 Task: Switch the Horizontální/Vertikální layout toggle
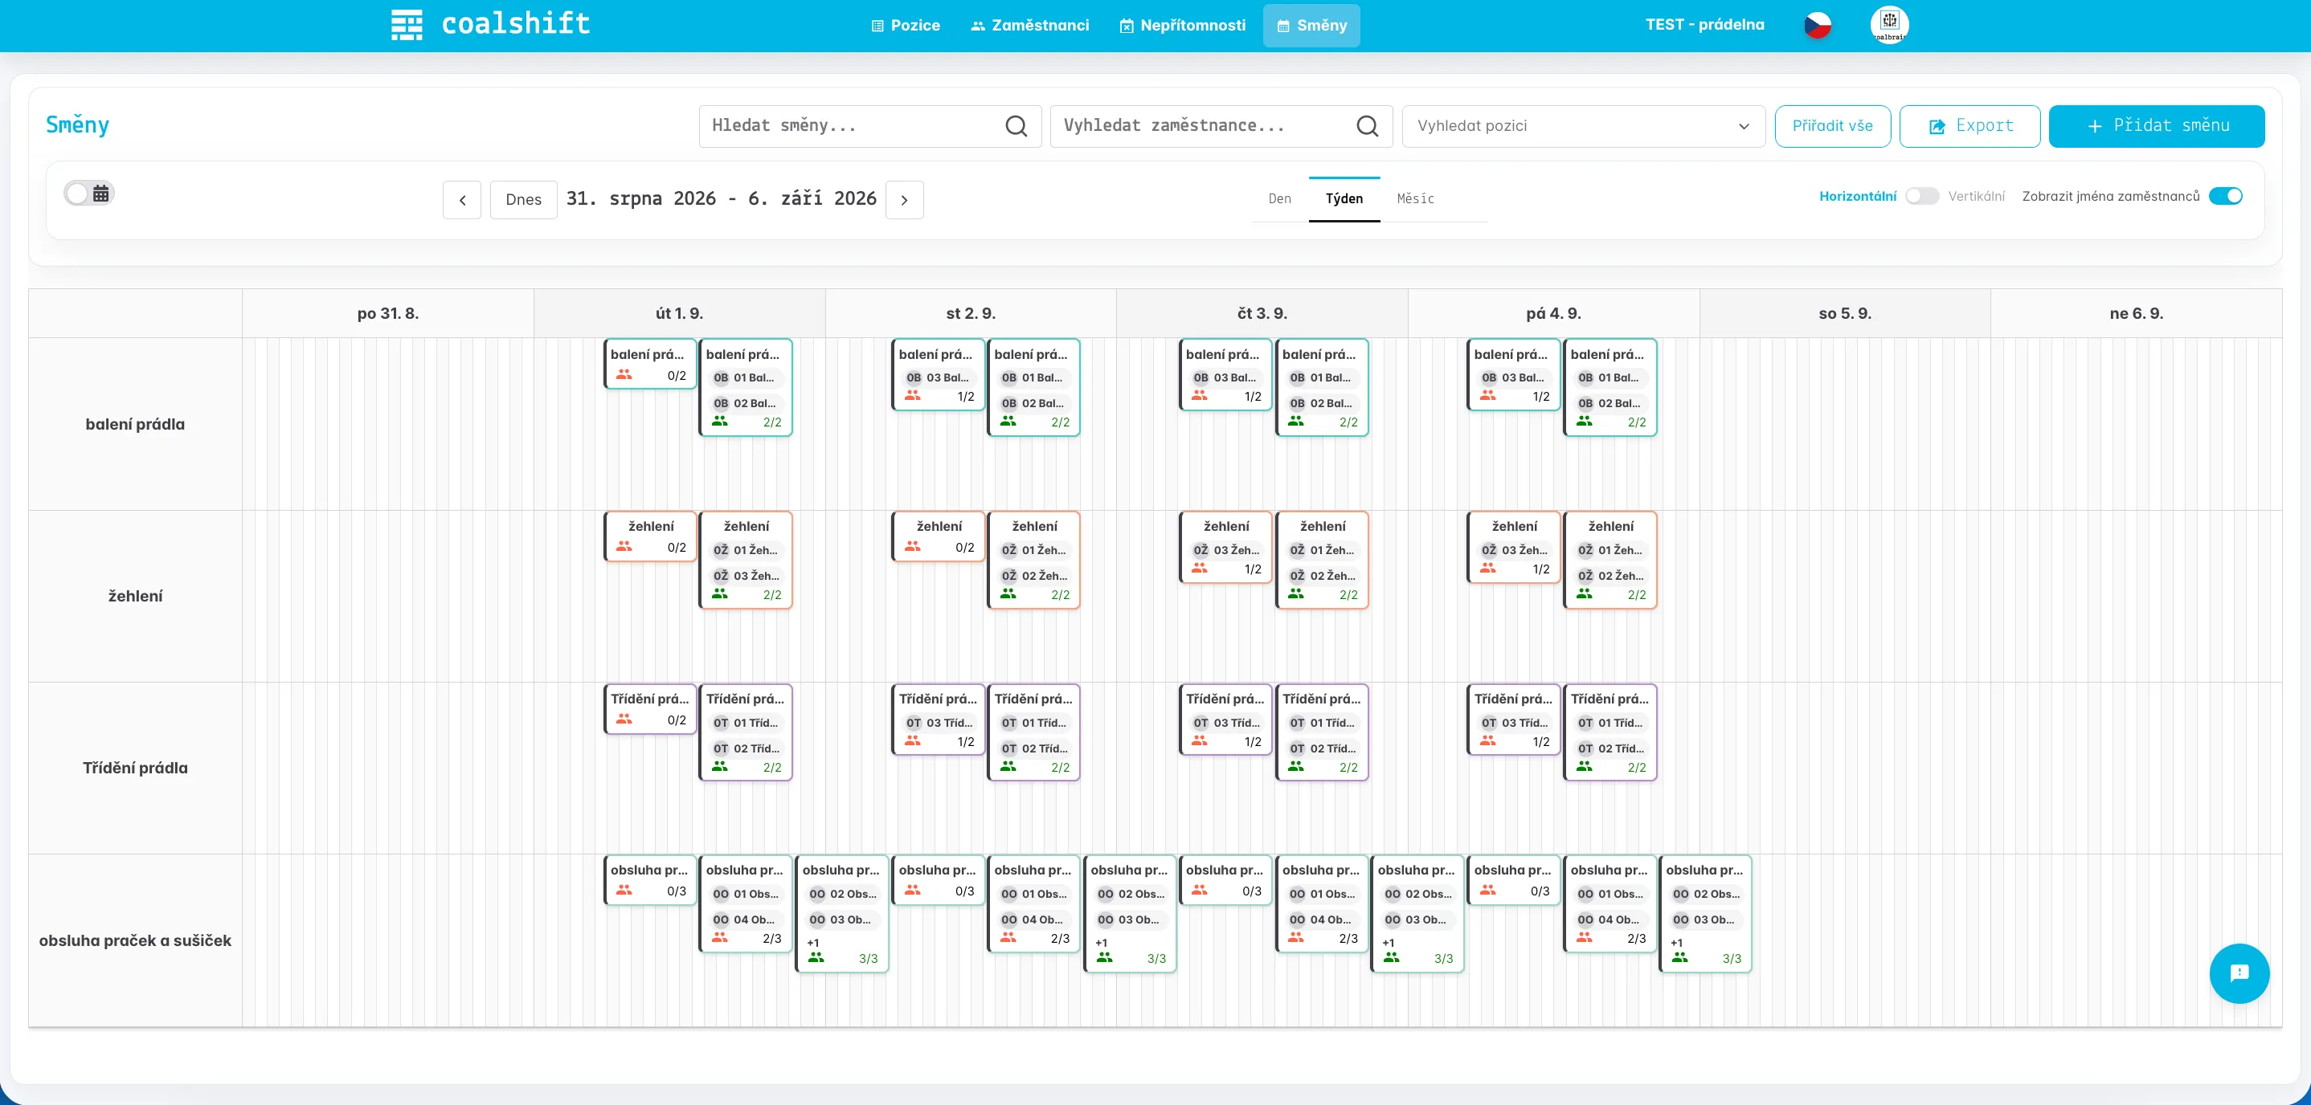point(1921,197)
